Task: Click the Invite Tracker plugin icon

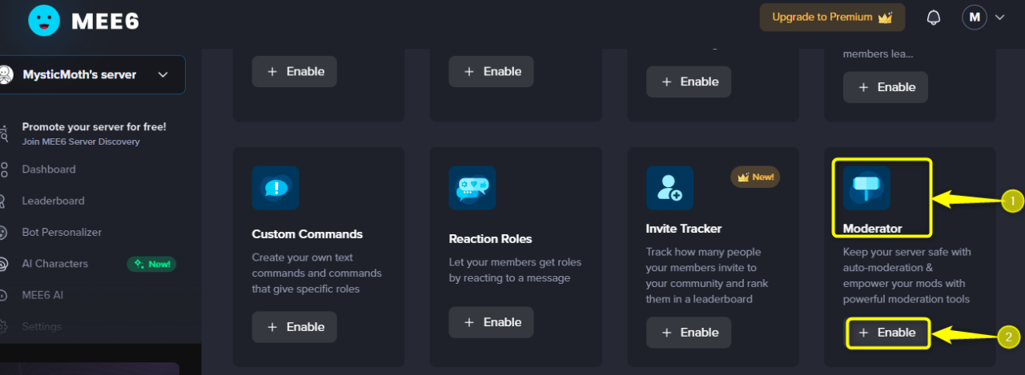Action: 669,188
